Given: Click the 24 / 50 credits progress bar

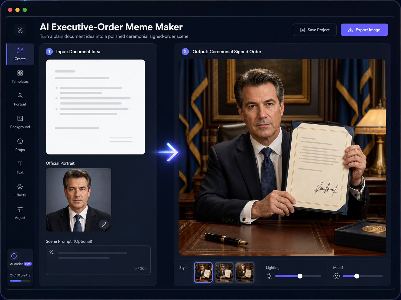Looking at the screenshot, I should click(x=20, y=281).
